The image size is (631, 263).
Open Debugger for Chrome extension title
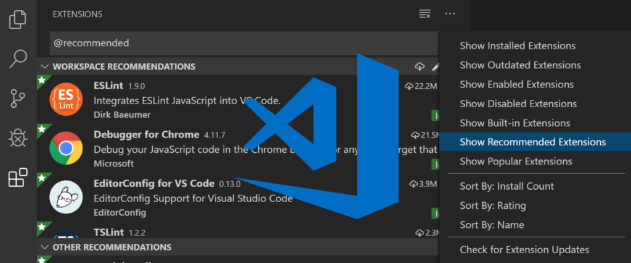click(147, 135)
